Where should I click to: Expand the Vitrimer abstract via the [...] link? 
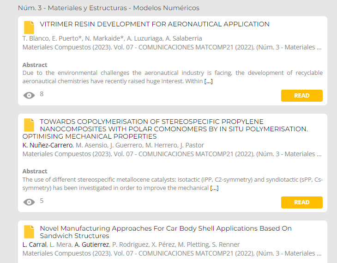(x=208, y=81)
